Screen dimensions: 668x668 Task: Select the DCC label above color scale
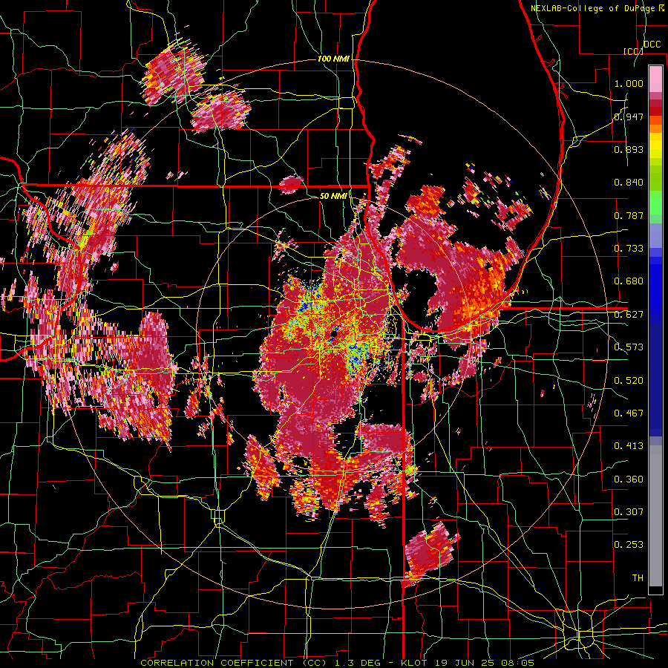(652, 45)
